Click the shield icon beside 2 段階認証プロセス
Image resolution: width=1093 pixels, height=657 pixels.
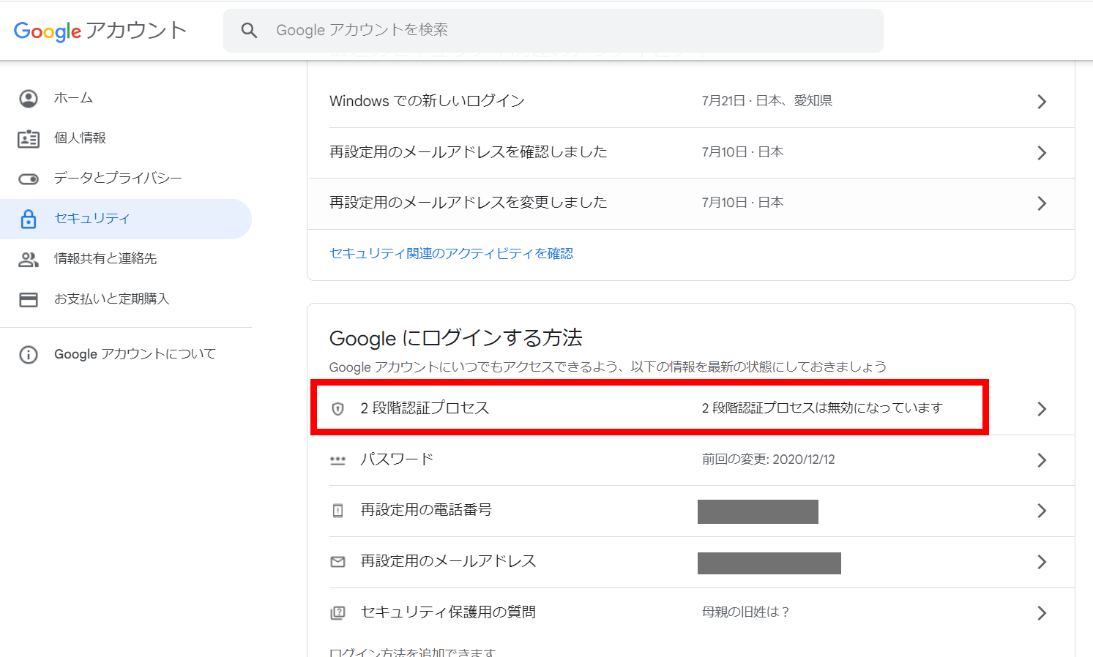click(x=337, y=409)
